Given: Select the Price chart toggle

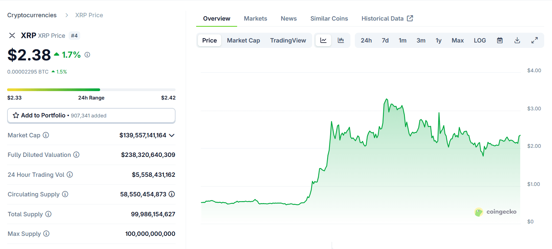Looking at the screenshot, I should click(209, 40).
